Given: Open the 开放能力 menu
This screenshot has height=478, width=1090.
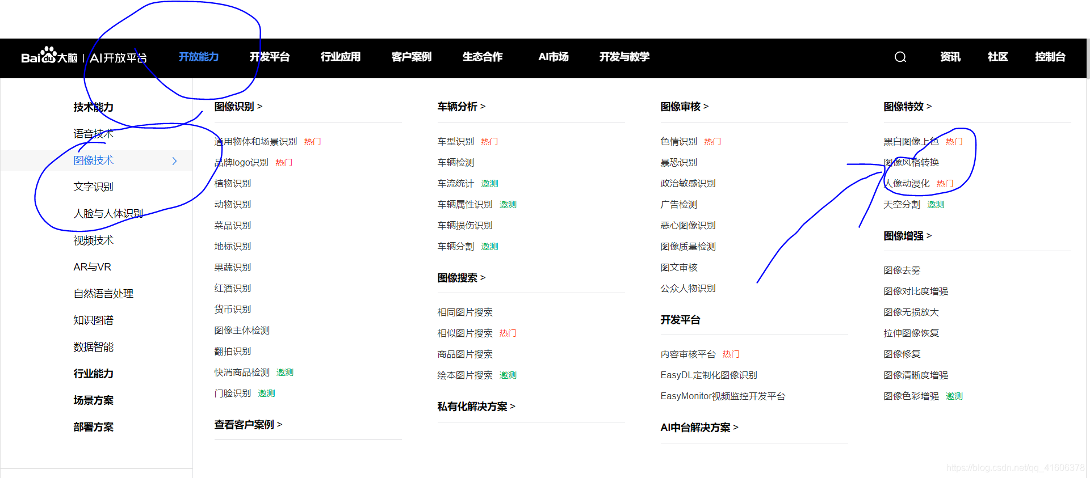Looking at the screenshot, I should point(199,57).
